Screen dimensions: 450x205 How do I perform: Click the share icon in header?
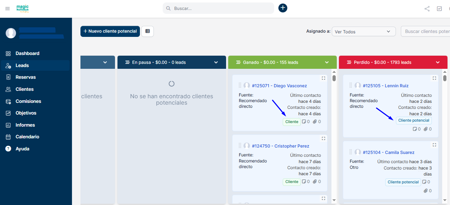(x=427, y=9)
